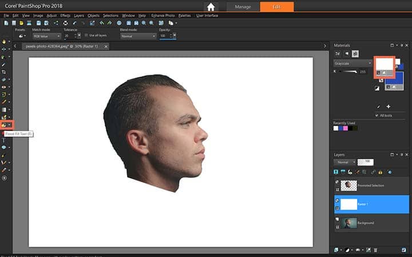
Task: Click the scroll tabs left arrow
Action: 15,46
